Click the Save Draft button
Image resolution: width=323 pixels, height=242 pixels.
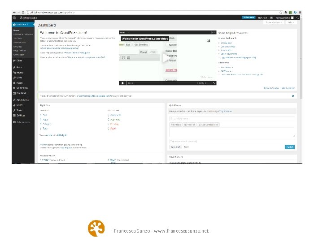[176, 147]
